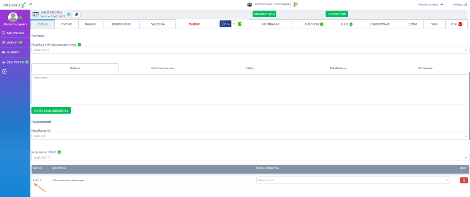
Task: Click the green phone icon next to patient number
Action: click(x=68, y=15)
